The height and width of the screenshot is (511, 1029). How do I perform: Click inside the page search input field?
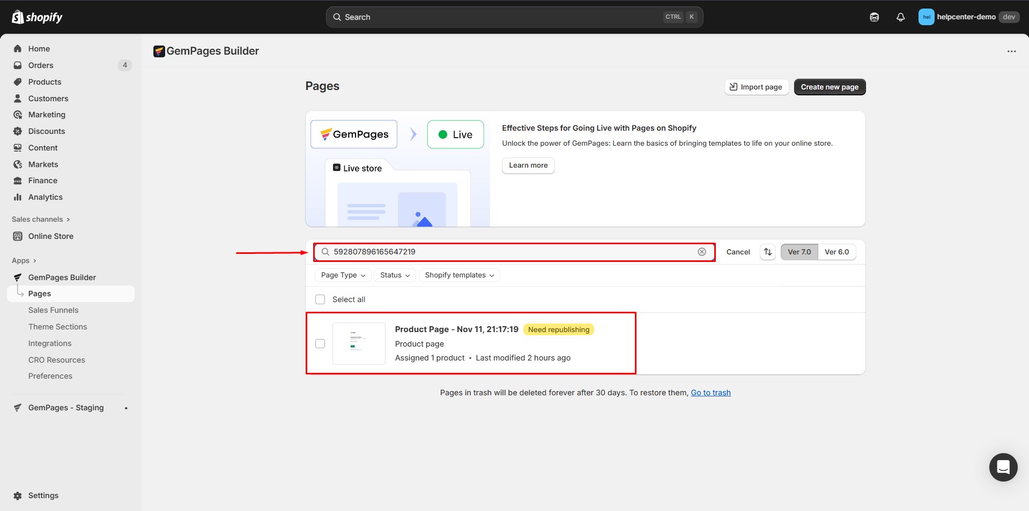[x=509, y=252]
